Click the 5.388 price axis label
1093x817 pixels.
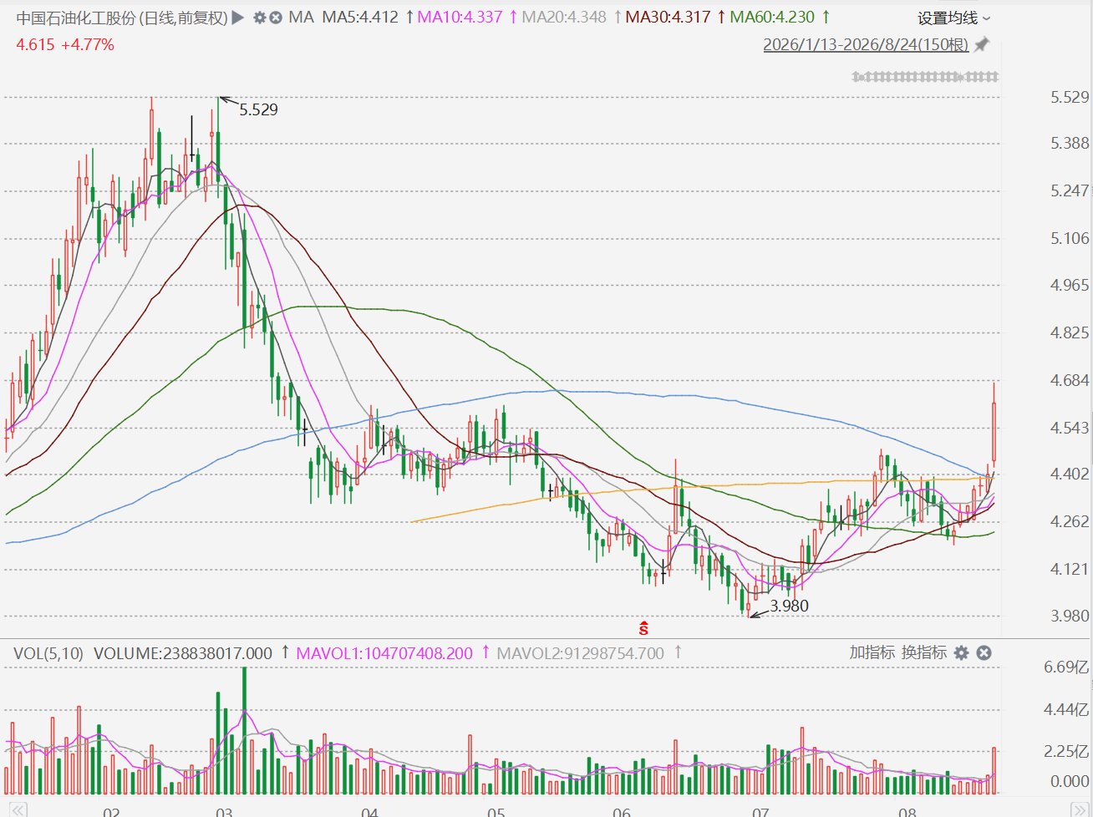click(x=1070, y=144)
